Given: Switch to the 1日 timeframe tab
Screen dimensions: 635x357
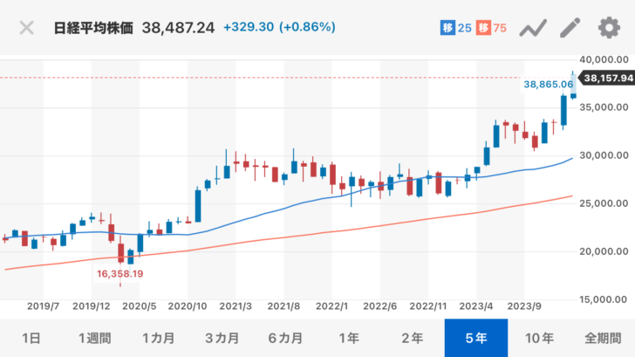Looking at the screenshot, I should [x=31, y=338].
